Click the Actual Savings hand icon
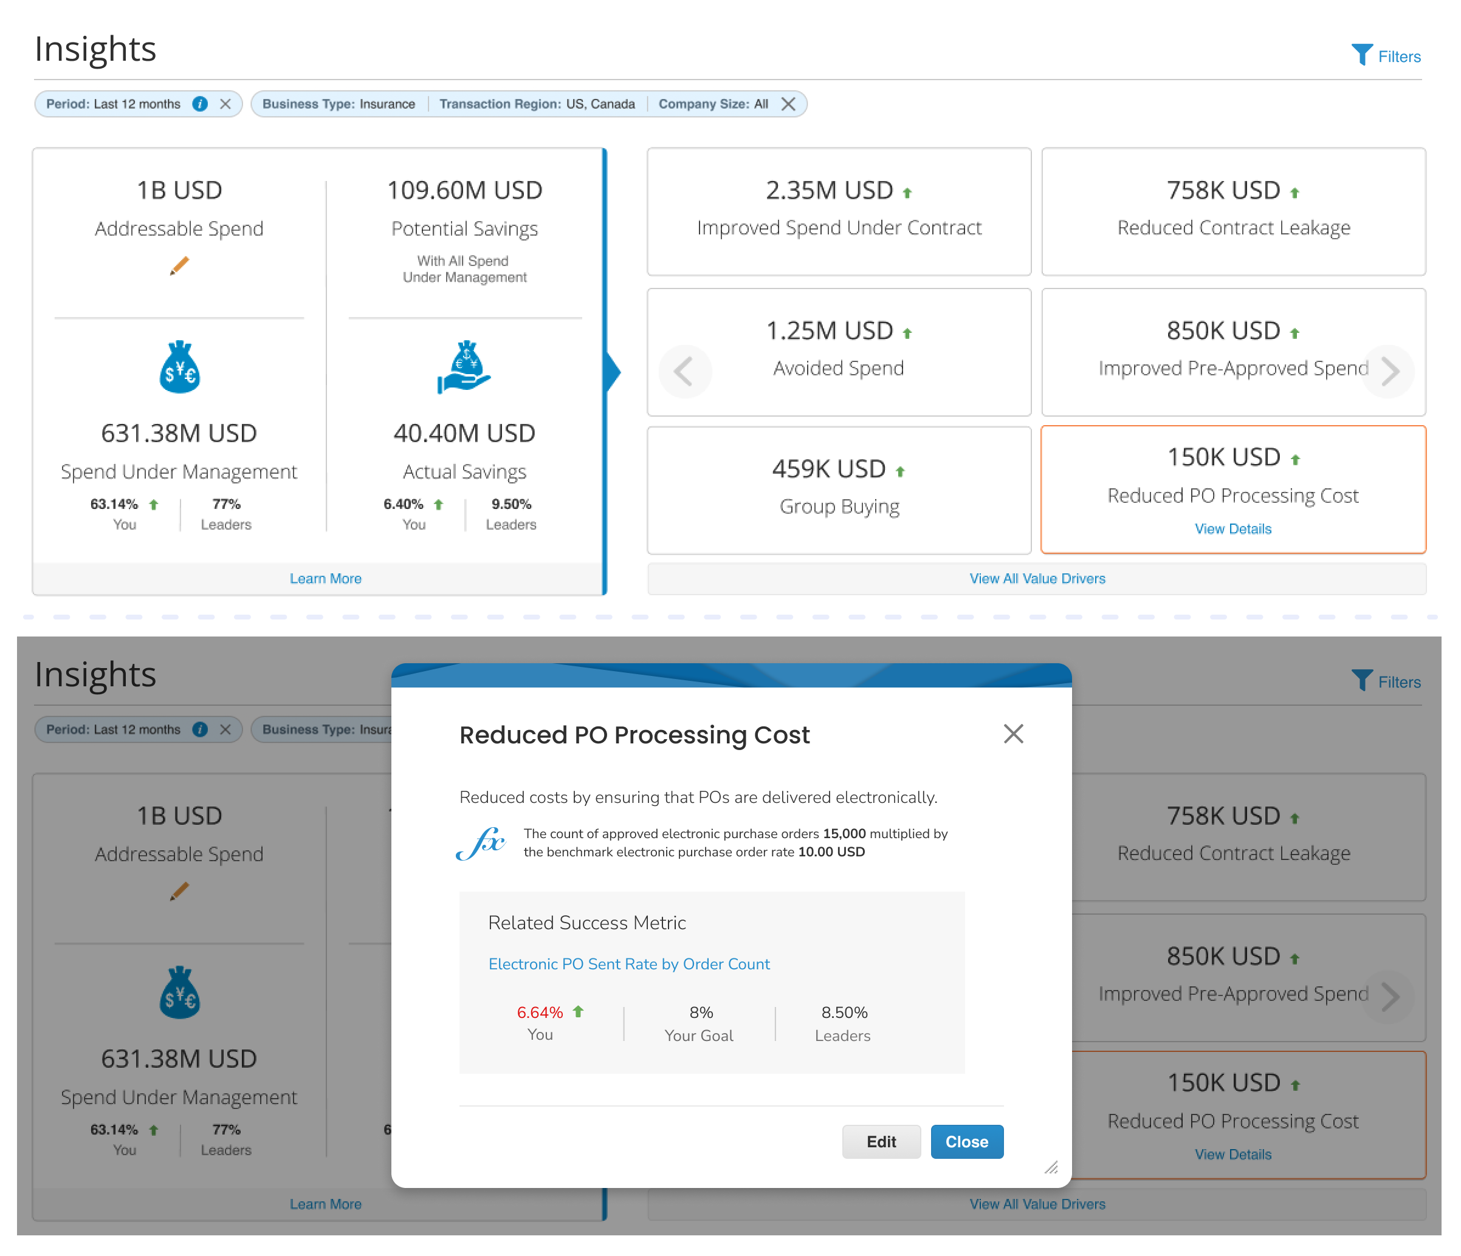 pyautogui.click(x=464, y=367)
